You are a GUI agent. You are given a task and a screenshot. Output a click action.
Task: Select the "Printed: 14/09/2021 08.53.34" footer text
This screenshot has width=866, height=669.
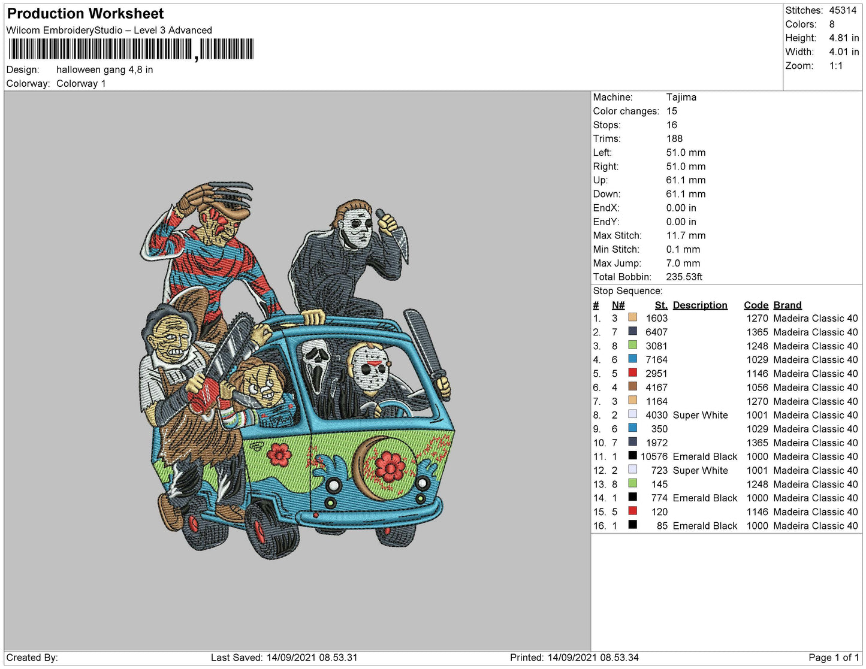(574, 657)
